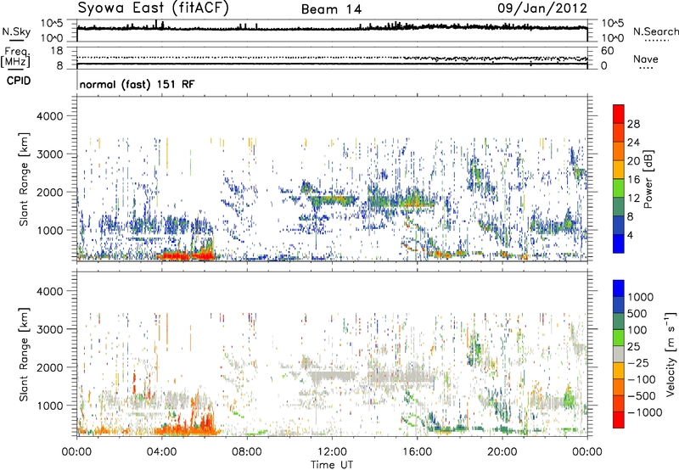Click the '16:00' time tick label

[417, 452]
